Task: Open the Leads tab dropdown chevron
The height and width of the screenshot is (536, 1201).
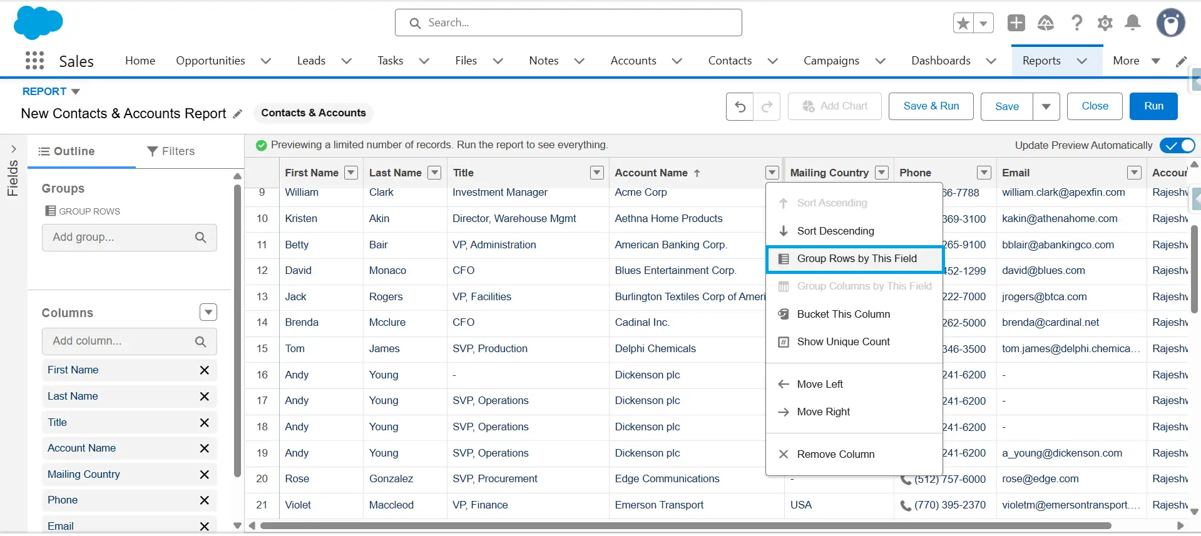Action: coord(347,61)
